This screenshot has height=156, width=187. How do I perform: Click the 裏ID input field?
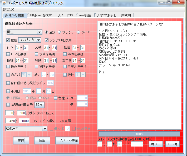82,104
